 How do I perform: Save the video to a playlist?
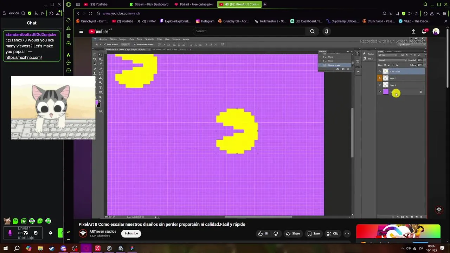point(313,234)
